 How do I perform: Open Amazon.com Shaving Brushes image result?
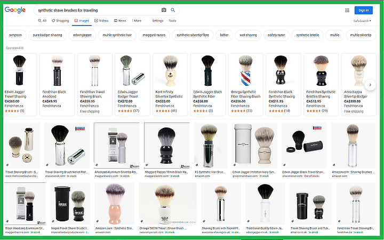click(x=354, y=146)
